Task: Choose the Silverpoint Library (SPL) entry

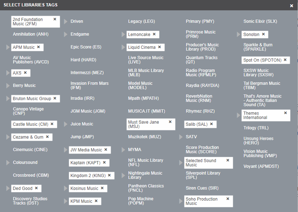Action: click(203, 175)
